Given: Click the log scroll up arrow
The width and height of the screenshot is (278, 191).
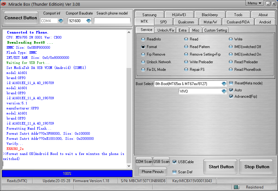Looking at the screenshot, I should [129, 32].
